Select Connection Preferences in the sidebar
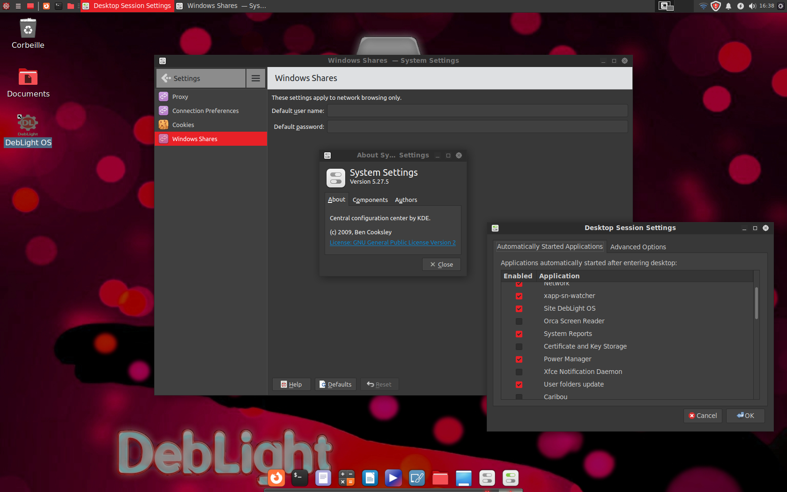The height and width of the screenshot is (492, 787). pyautogui.click(x=211, y=111)
